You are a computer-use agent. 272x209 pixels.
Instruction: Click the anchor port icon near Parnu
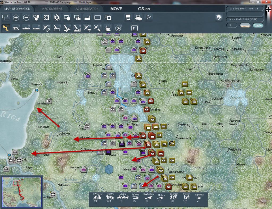point(37,90)
